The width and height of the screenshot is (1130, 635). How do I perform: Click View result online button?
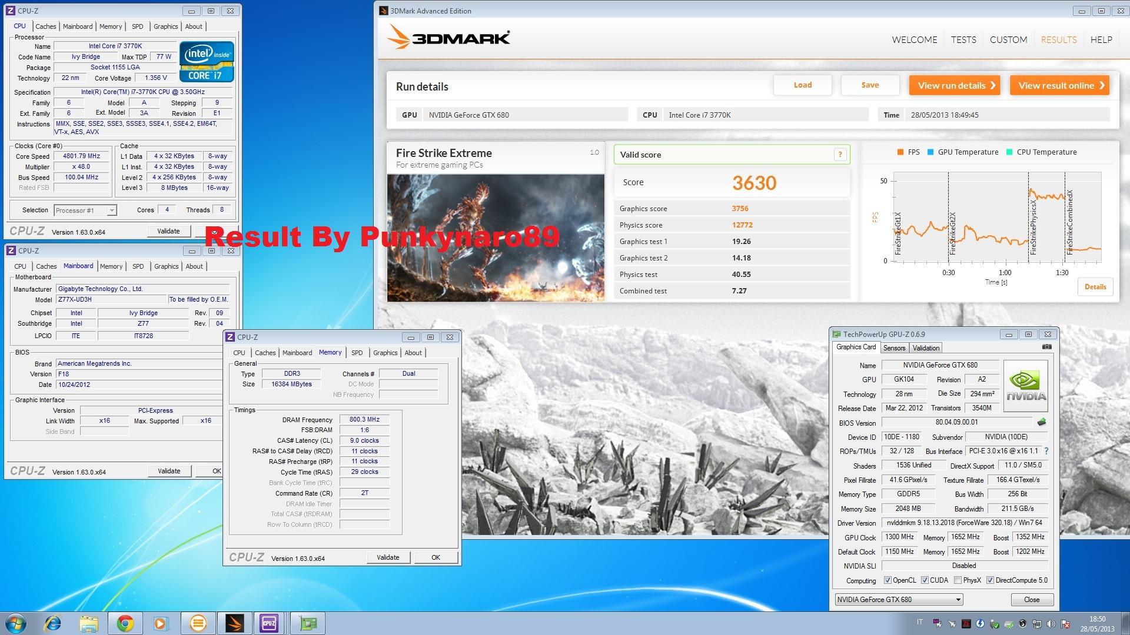click(1060, 85)
